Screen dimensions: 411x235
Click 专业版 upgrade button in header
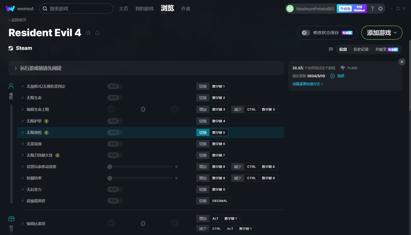tap(345, 9)
